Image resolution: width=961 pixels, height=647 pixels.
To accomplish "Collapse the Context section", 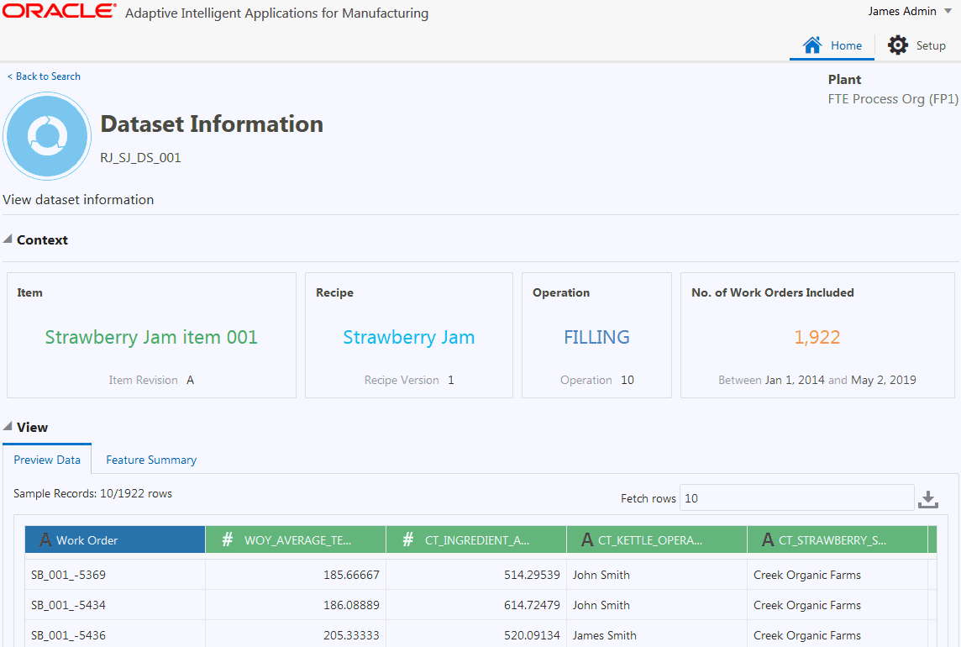I will click(8, 239).
